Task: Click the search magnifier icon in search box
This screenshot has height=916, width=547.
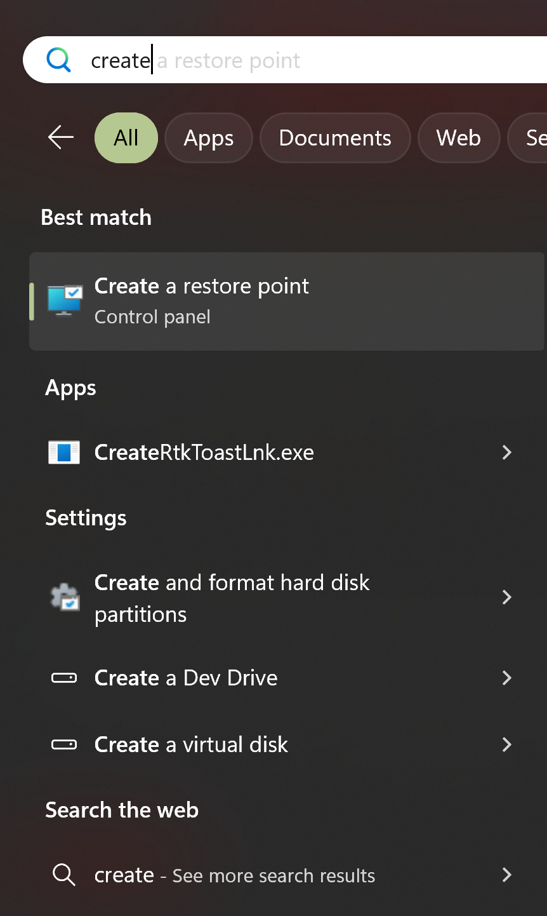Action: click(x=58, y=60)
